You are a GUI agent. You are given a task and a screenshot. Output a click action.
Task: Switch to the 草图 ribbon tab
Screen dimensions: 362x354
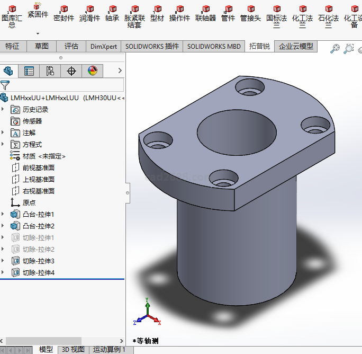(x=42, y=47)
